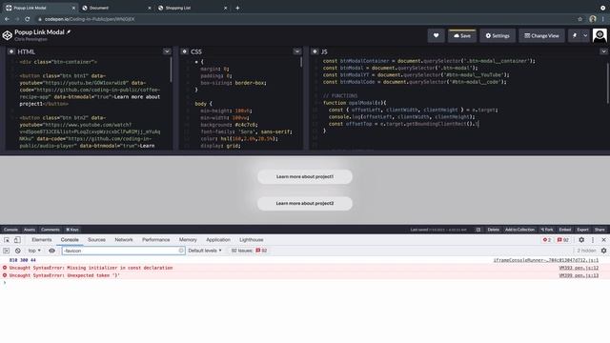Add pen to Collection
Viewport: 610px width, 343px height.
(519, 230)
